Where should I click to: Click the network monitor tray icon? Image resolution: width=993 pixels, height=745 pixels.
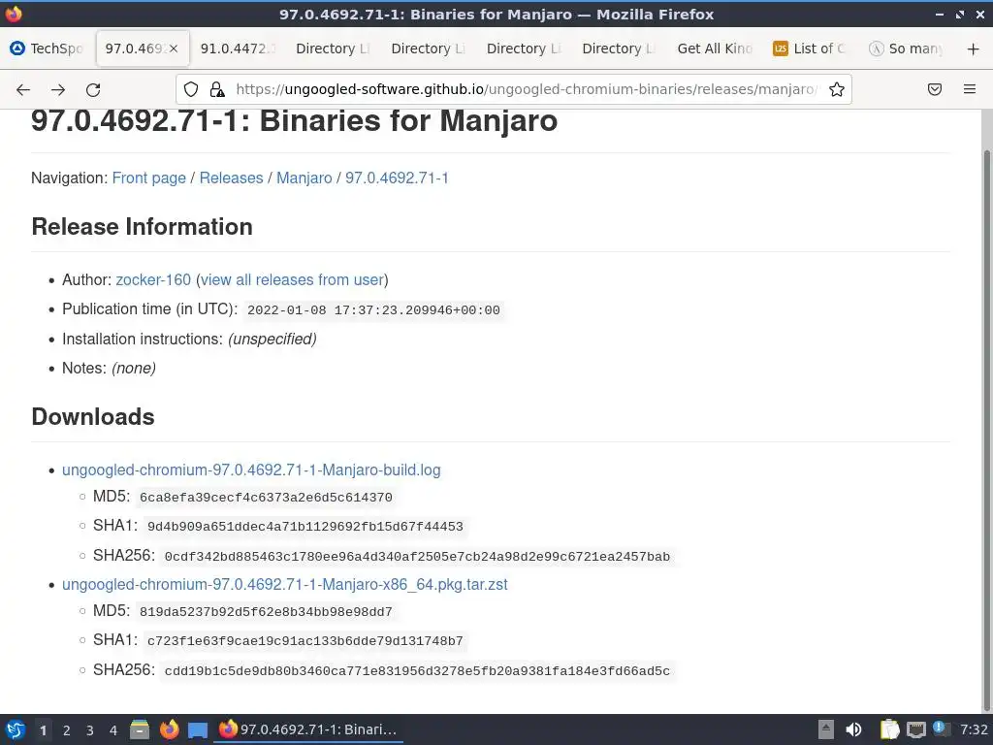(915, 729)
